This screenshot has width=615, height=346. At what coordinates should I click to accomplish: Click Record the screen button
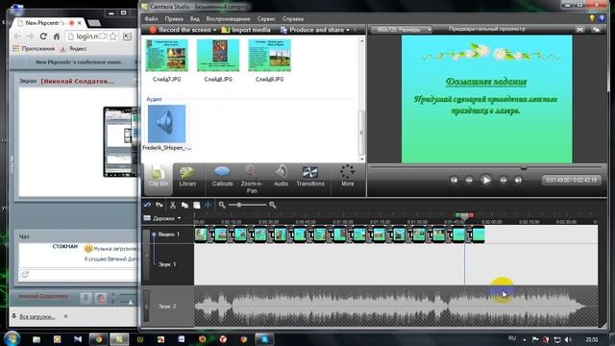pyautogui.click(x=181, y=30)
